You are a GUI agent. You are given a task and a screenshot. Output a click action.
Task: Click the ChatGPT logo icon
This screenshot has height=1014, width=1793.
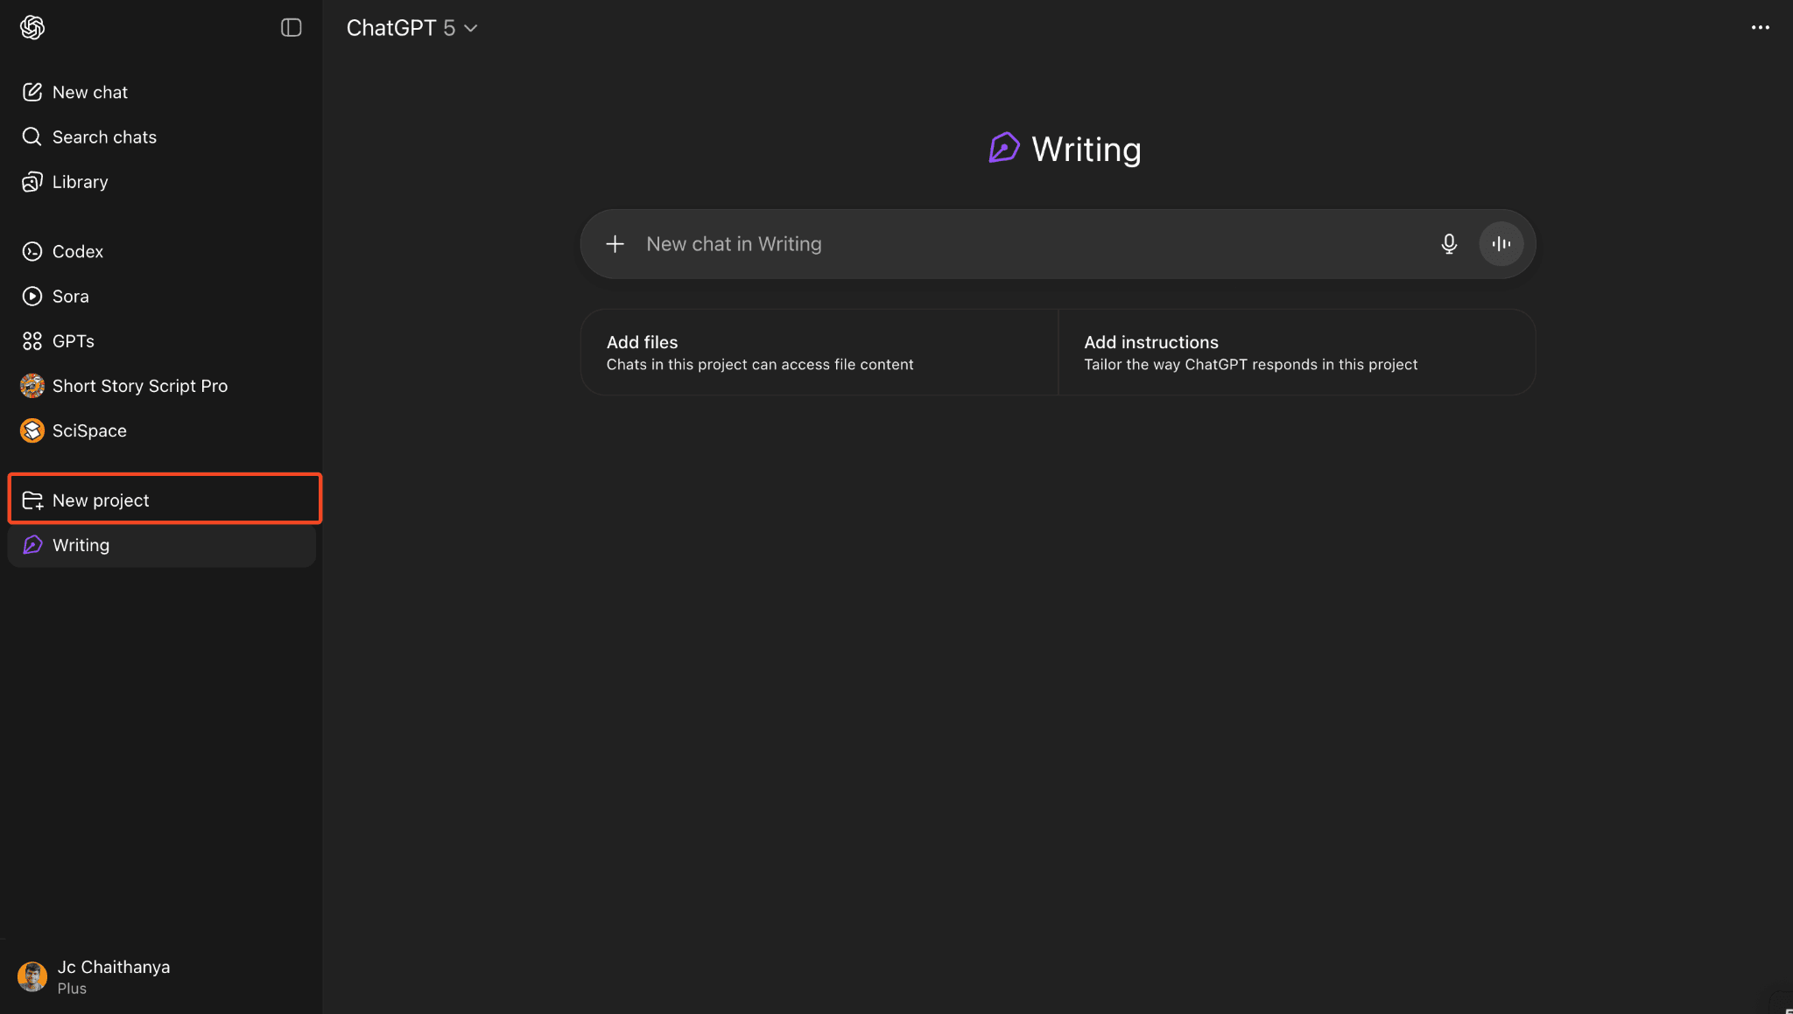[32, 28]
